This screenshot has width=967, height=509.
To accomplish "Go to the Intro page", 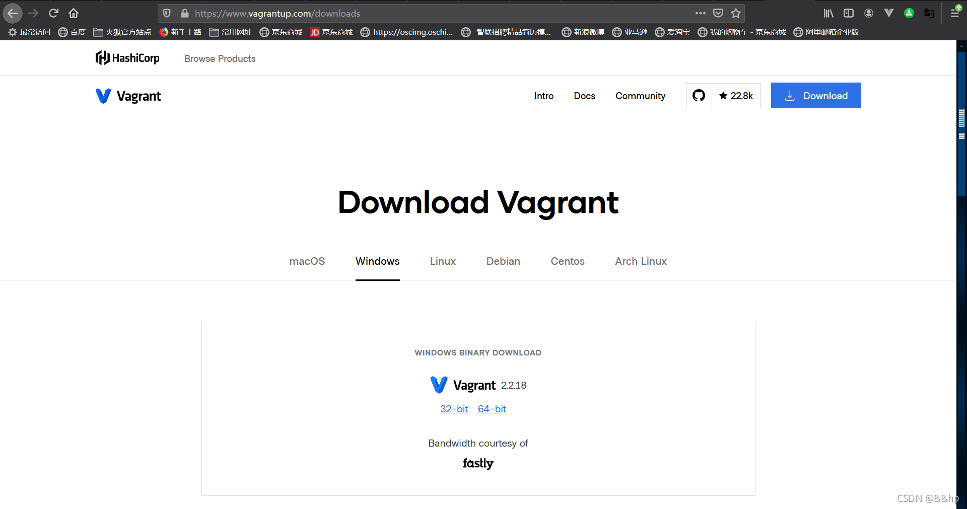I will pyautogui.click(x=544, y=96).
